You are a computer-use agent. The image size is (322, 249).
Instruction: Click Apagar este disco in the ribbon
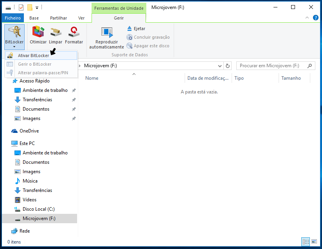(148, 46)
